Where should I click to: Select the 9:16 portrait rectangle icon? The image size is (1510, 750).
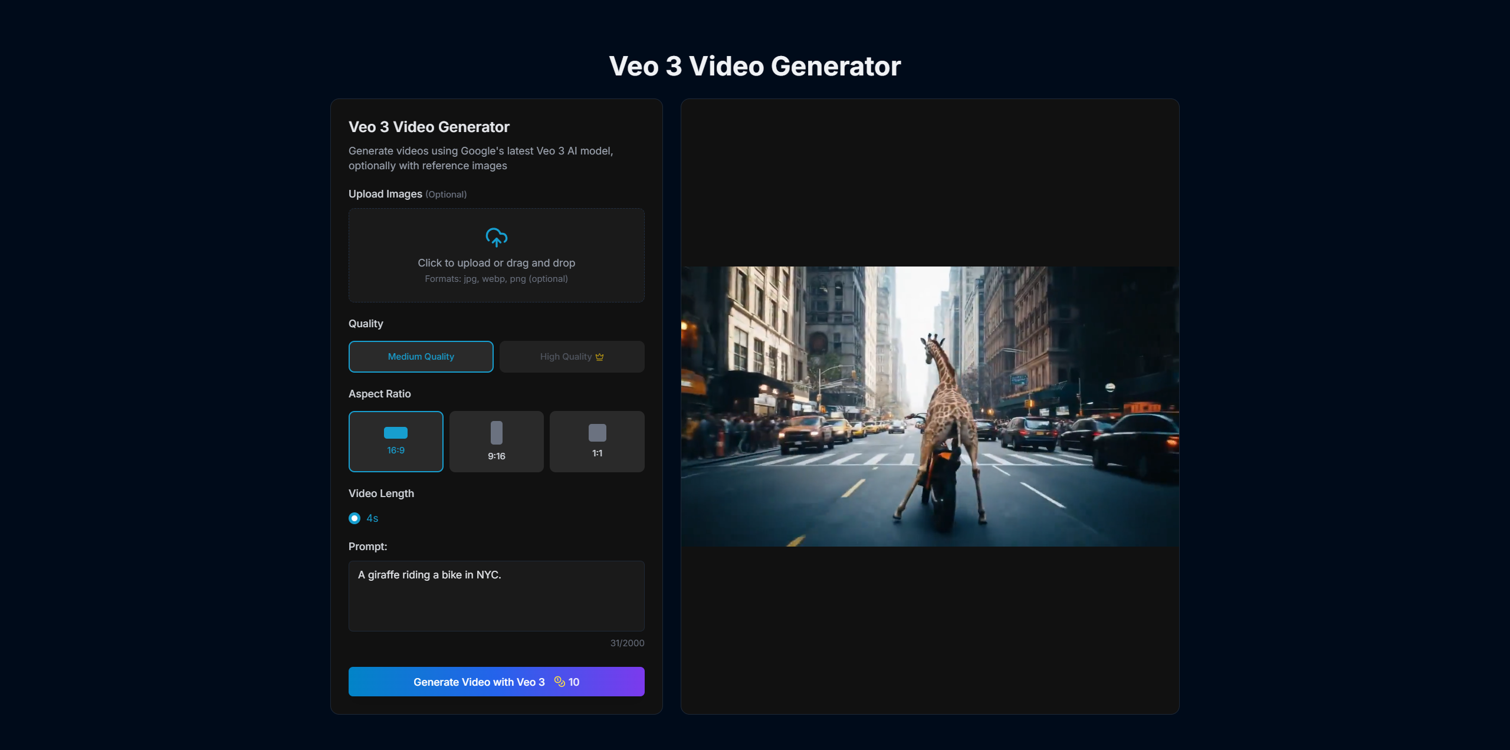coord(496,433)
